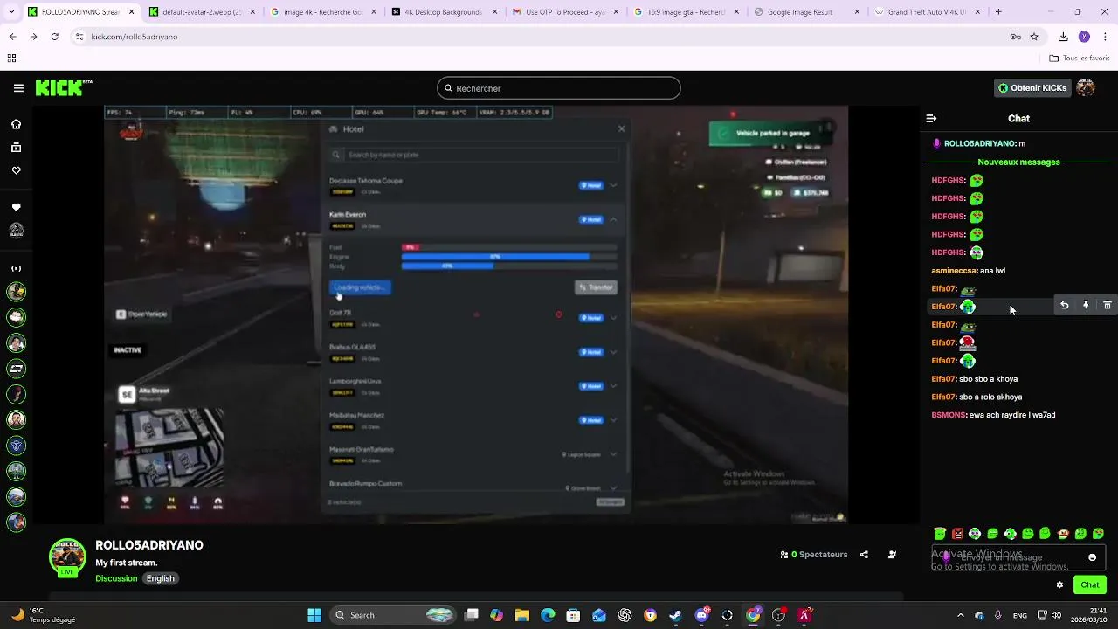Focus the Rechercher search field
The height and width of the screenshot is (629, 1118).
[x=559, y=88]
